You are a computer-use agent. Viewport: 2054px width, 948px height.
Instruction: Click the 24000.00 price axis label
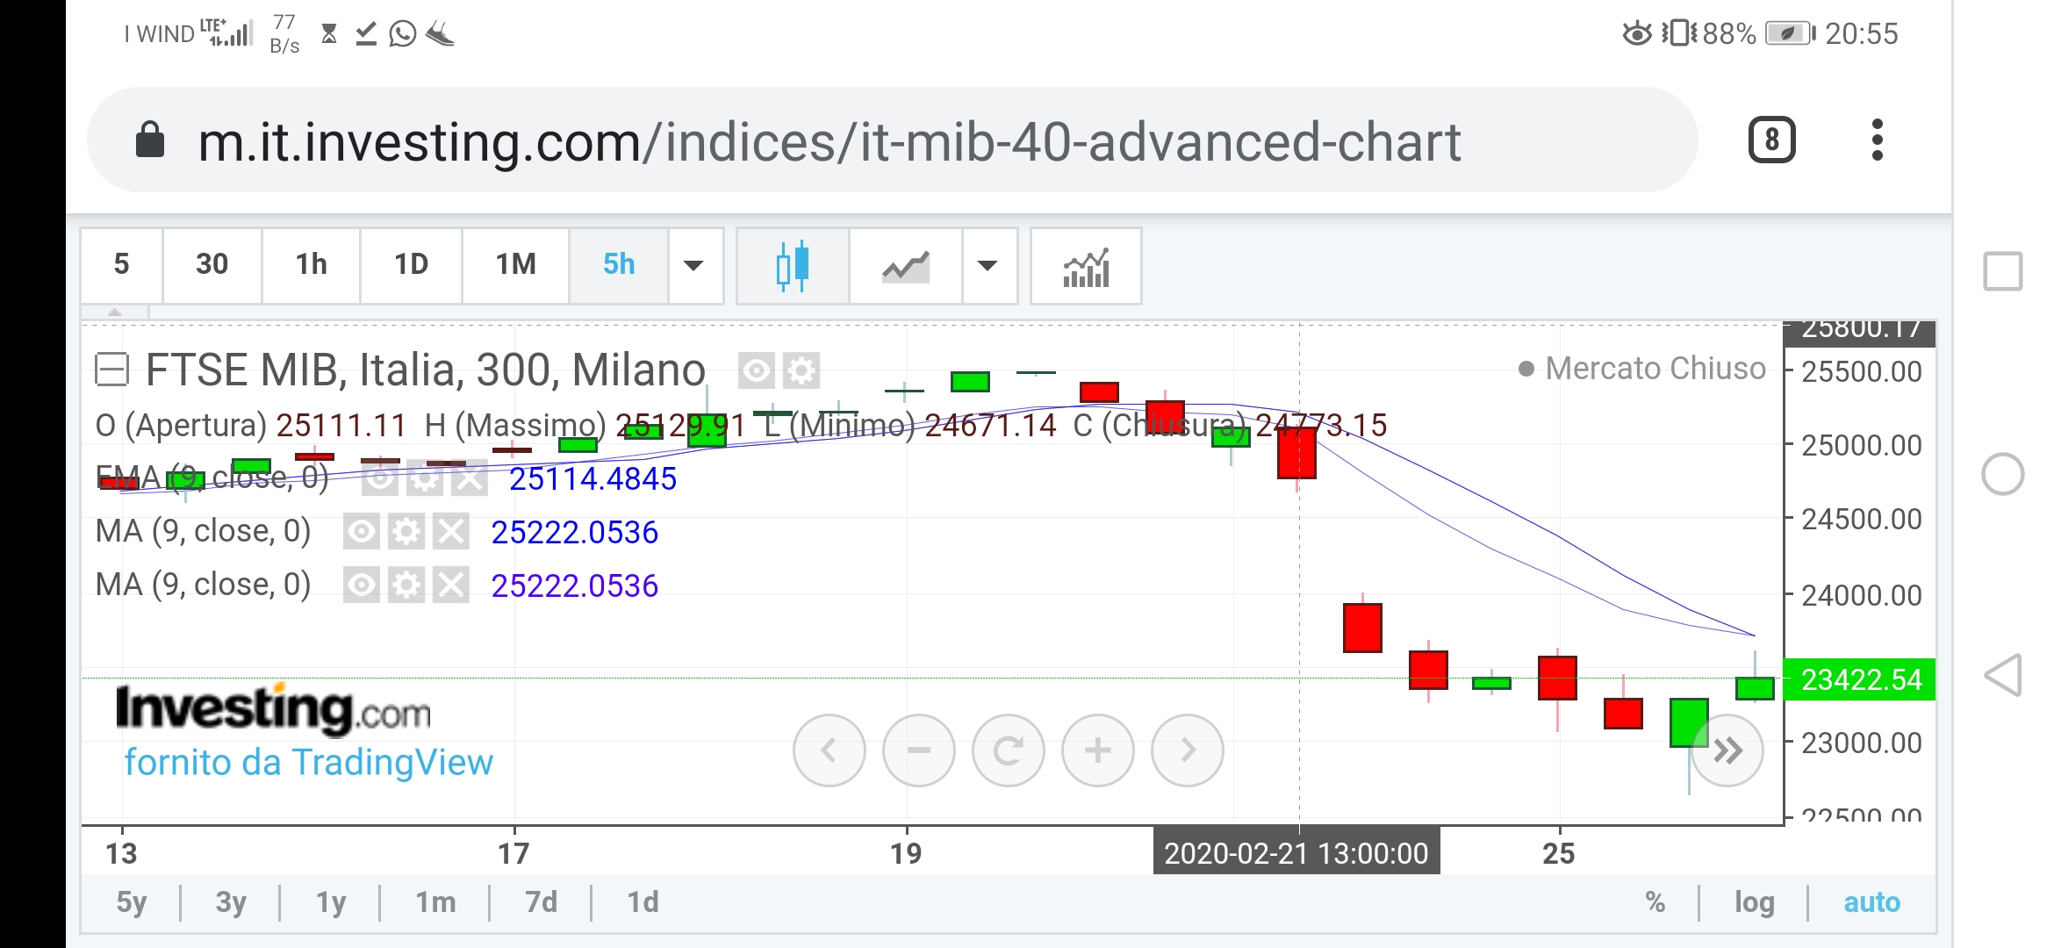(x=1862, y=595)
